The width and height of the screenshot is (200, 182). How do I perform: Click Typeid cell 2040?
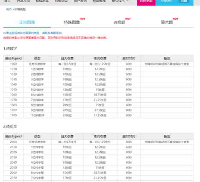(13, 162)
